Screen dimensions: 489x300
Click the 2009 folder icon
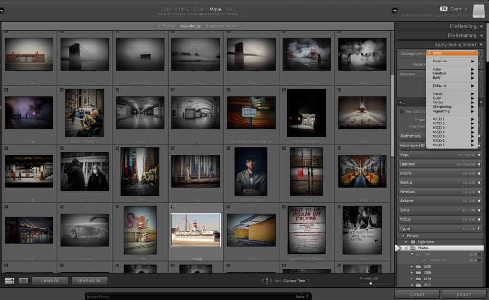pyautogui.click(x=418, y=273)
